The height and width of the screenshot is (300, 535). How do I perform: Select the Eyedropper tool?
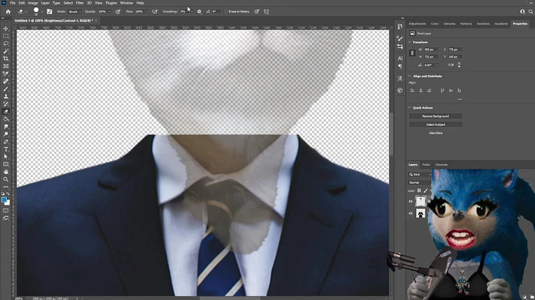point(6,73)
